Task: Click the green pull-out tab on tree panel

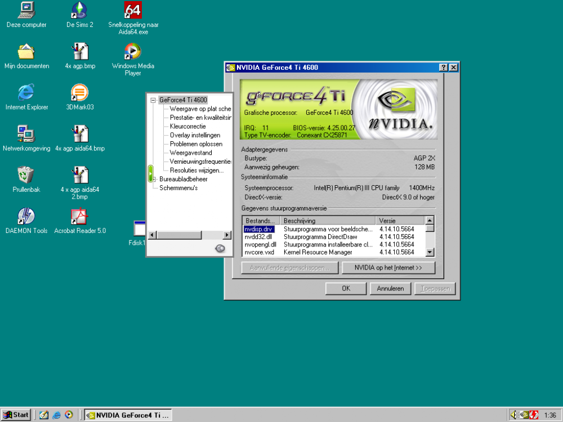Action: (x=151, y=173)
